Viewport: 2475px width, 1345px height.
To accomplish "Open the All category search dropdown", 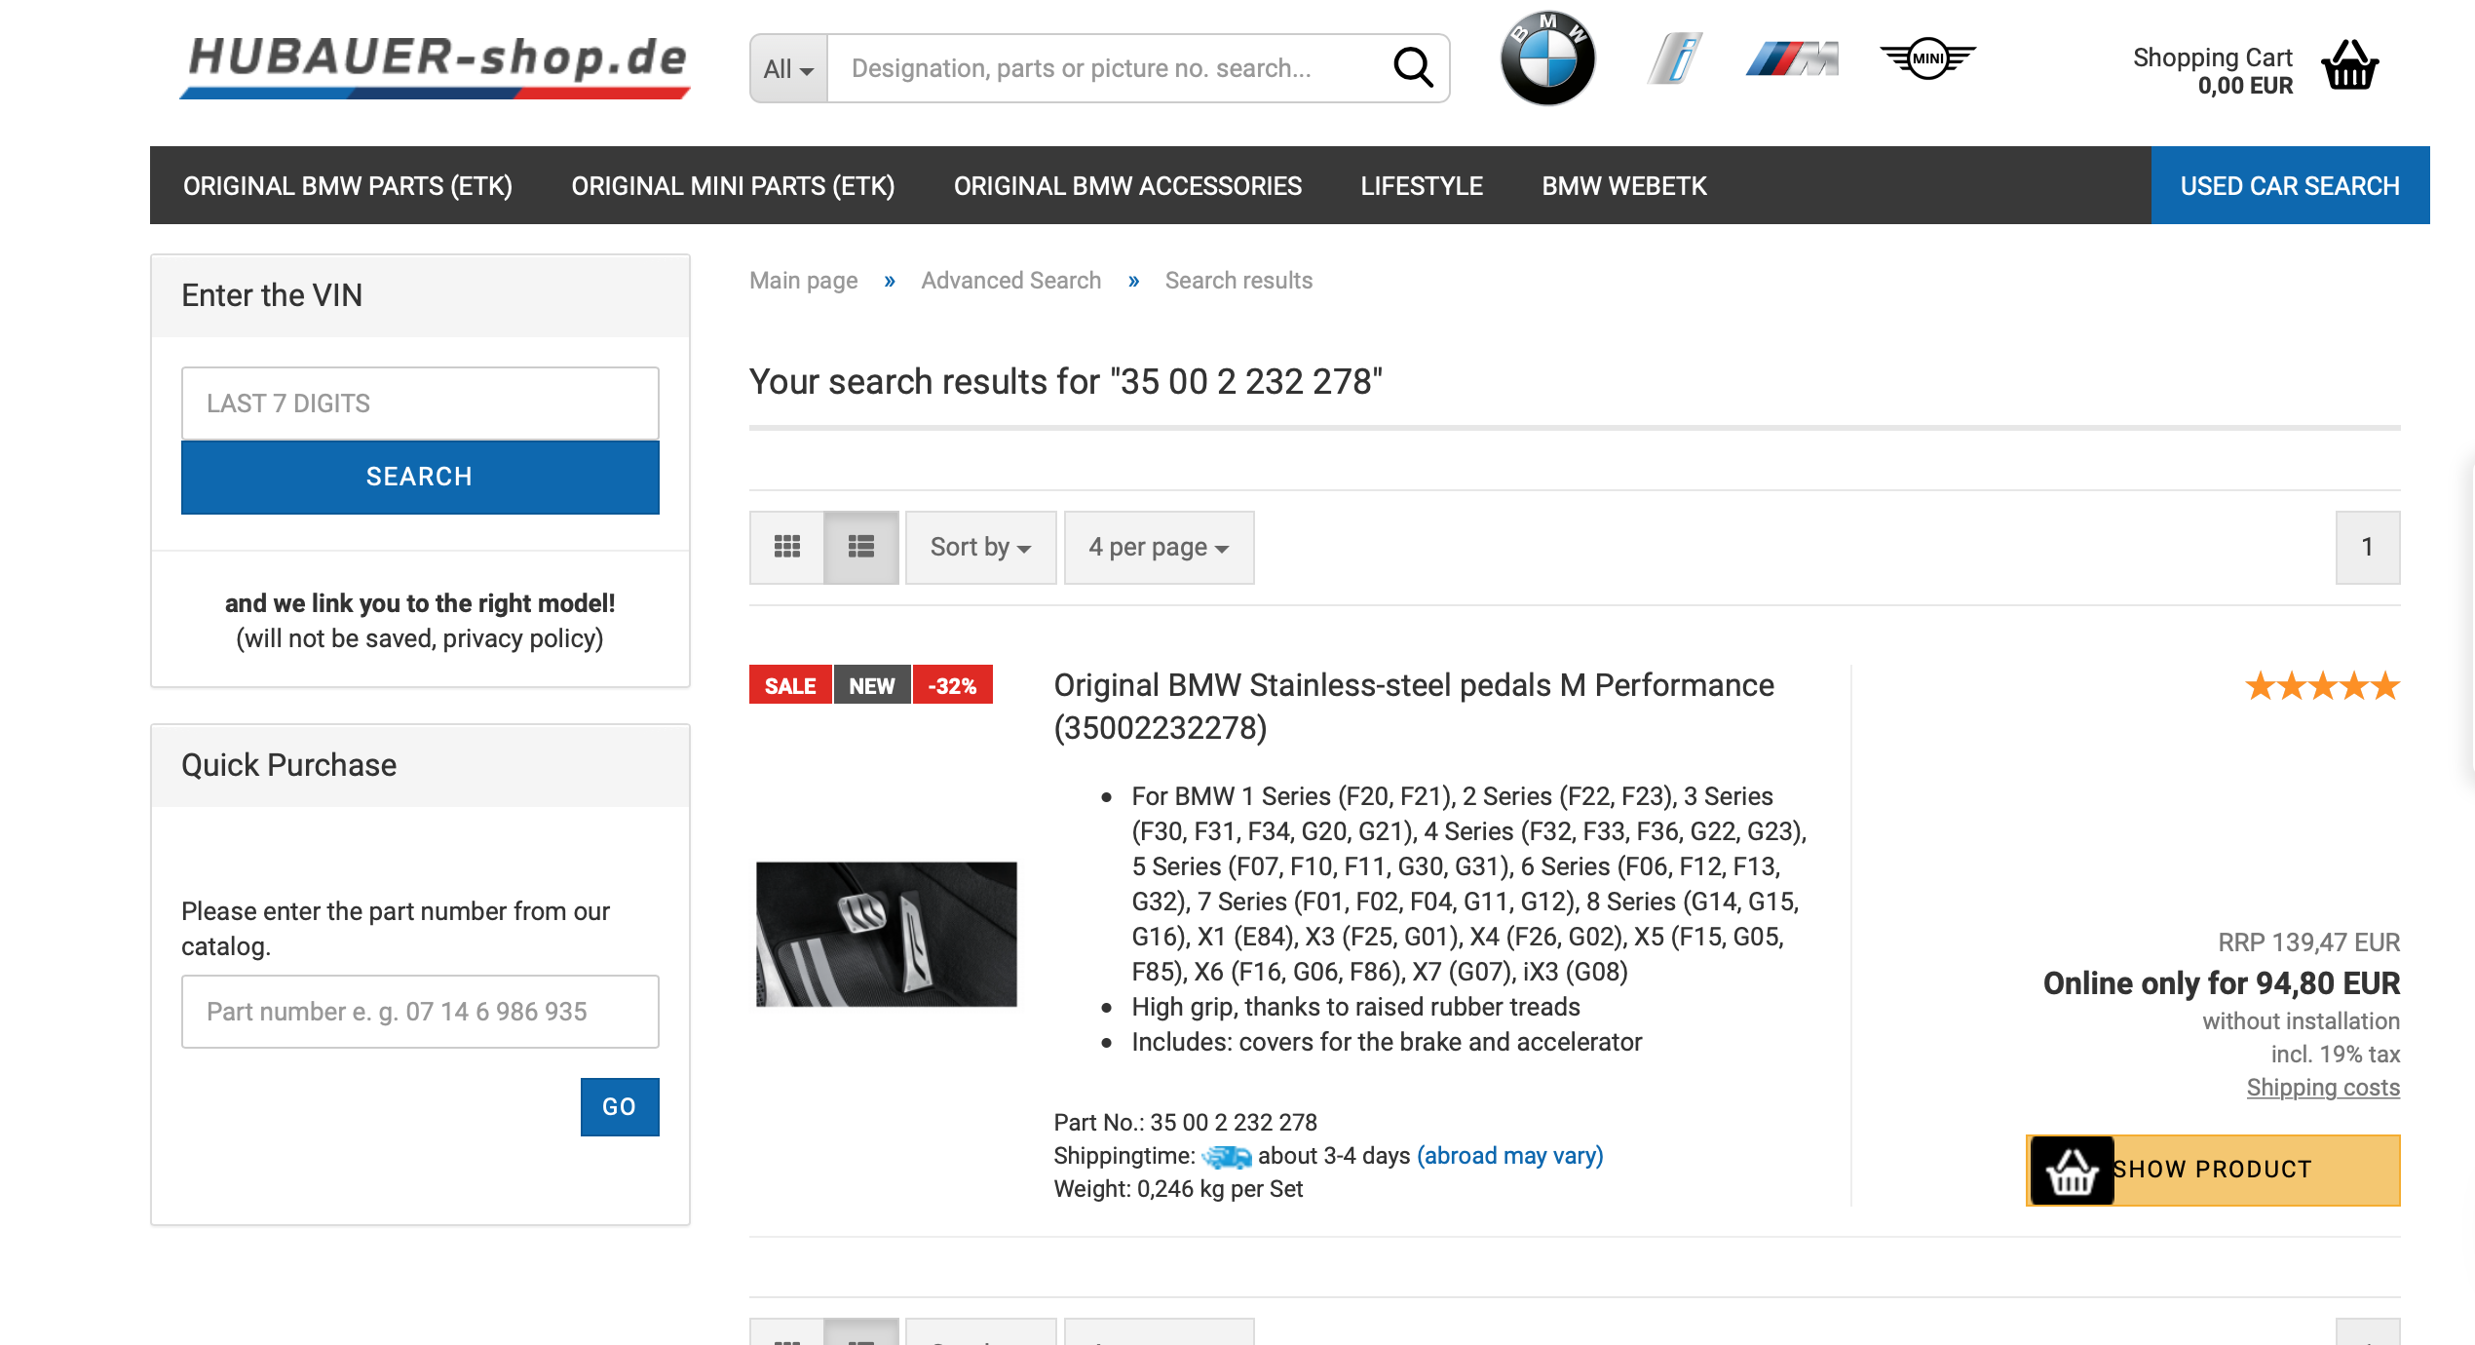I will pyautogui.click(x=788, y=68).
